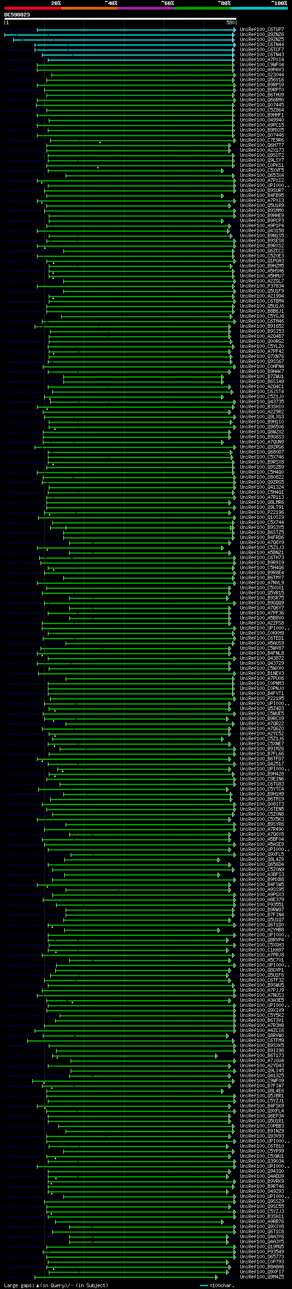Select label UniRef100_P22195
292x1289 pixels.
point(262,698)
